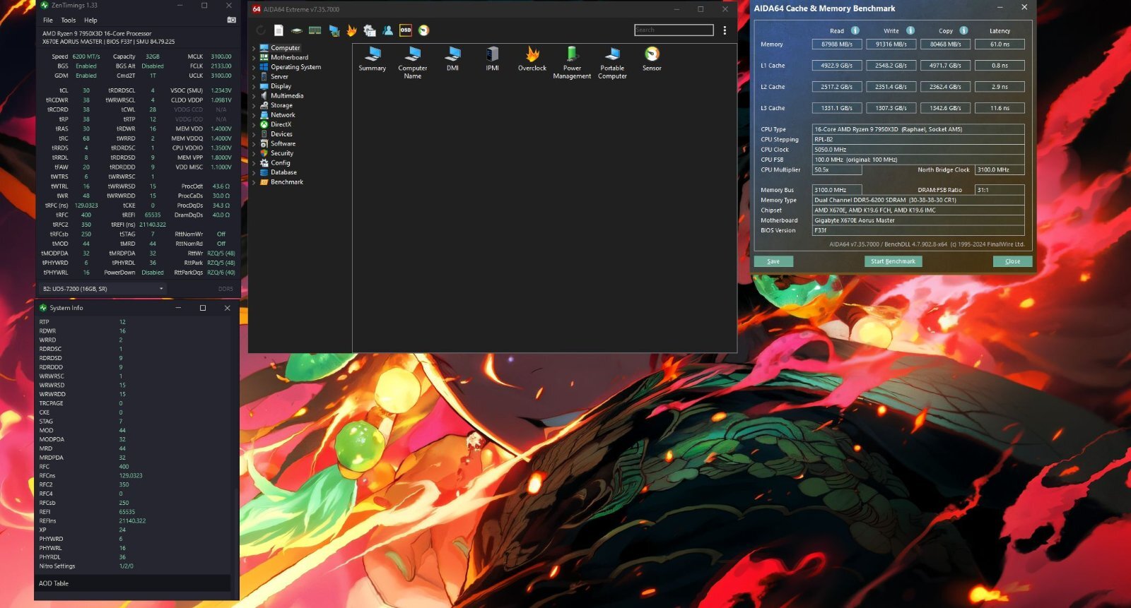Open the IPMI page icon
Viewport: 1131px width, 608px height.
coord(493,59)
